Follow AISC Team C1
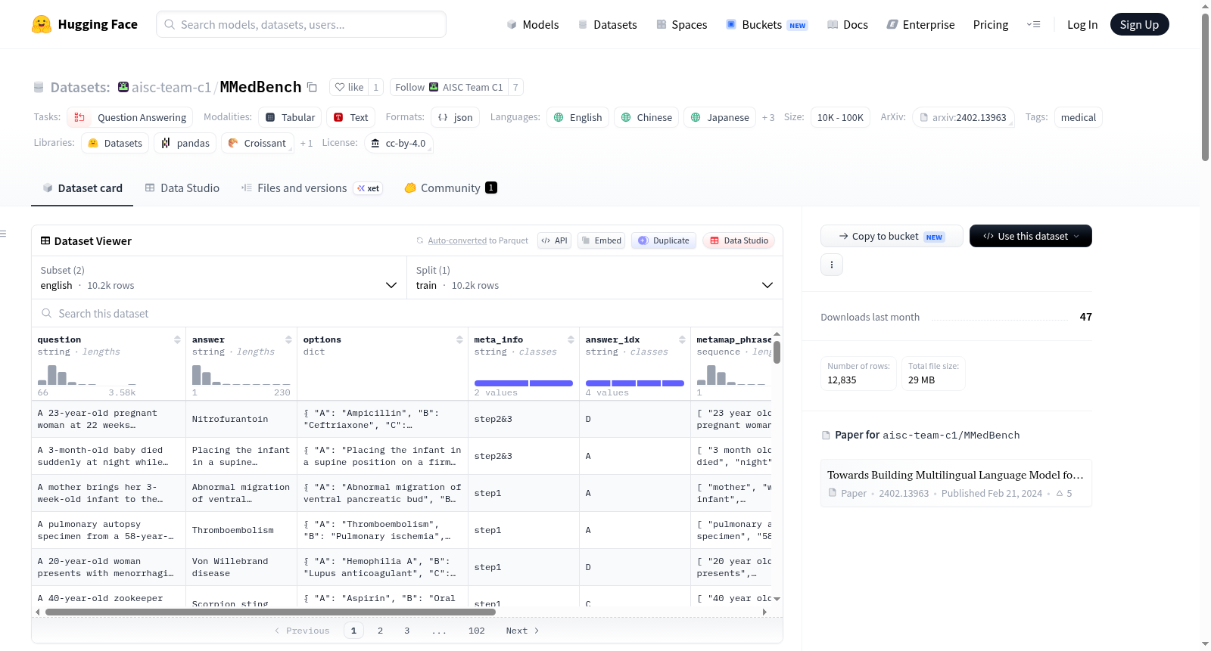 449,87
